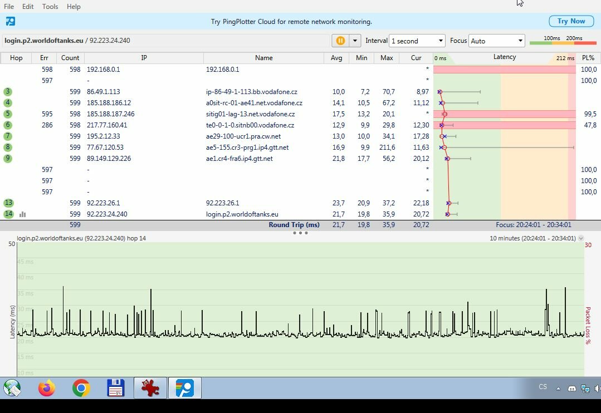Click the Focus: 20:24:01 - 20:34:01 text
601x413 pixels.
534,225
